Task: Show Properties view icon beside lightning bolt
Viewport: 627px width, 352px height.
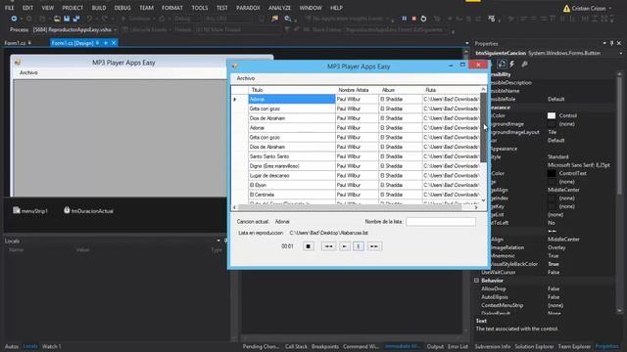Action: click(502, 64)
